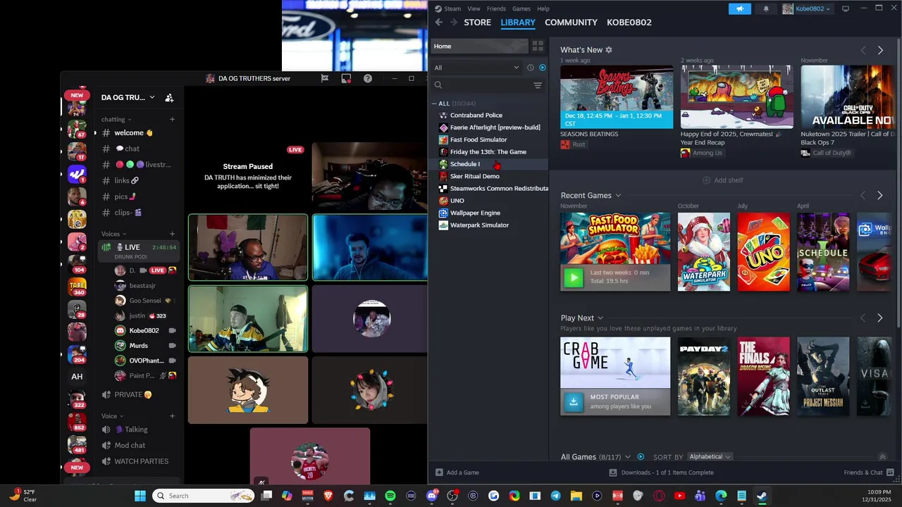Click Home button in library
The width and height of the screenshot is (902, 507).
(x=479, y=46)
